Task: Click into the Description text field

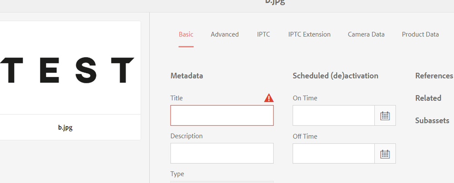Action: point(222,153)
